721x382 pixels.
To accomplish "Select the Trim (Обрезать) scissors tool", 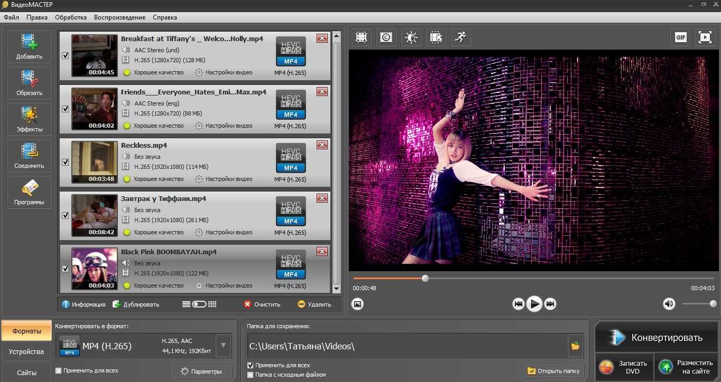I will 29,83.
